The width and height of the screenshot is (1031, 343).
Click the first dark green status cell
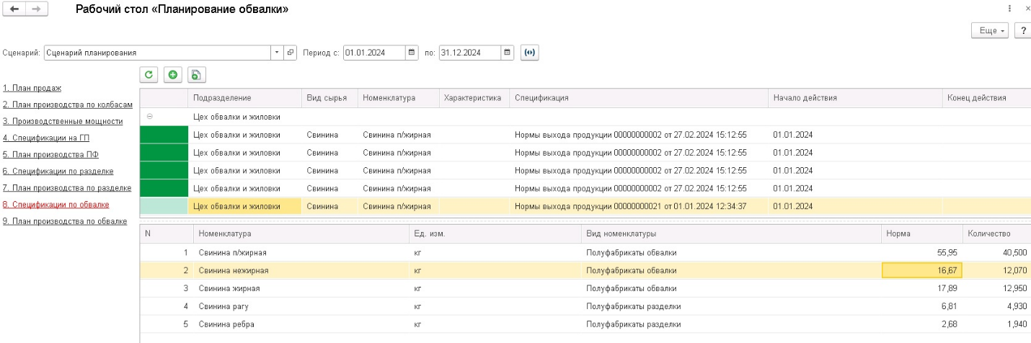click(x=163, y=134)
